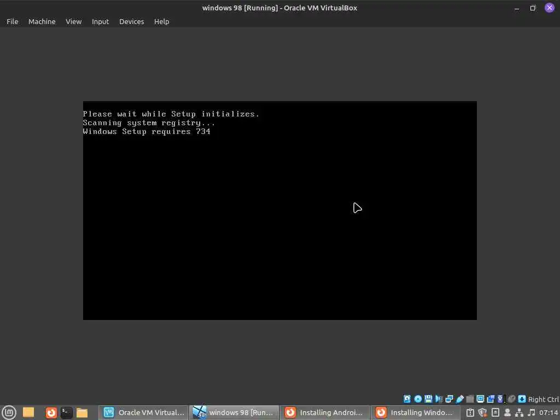Open the Devices menu
Viewport: 560px width, 420px height.
click(131, 21)
